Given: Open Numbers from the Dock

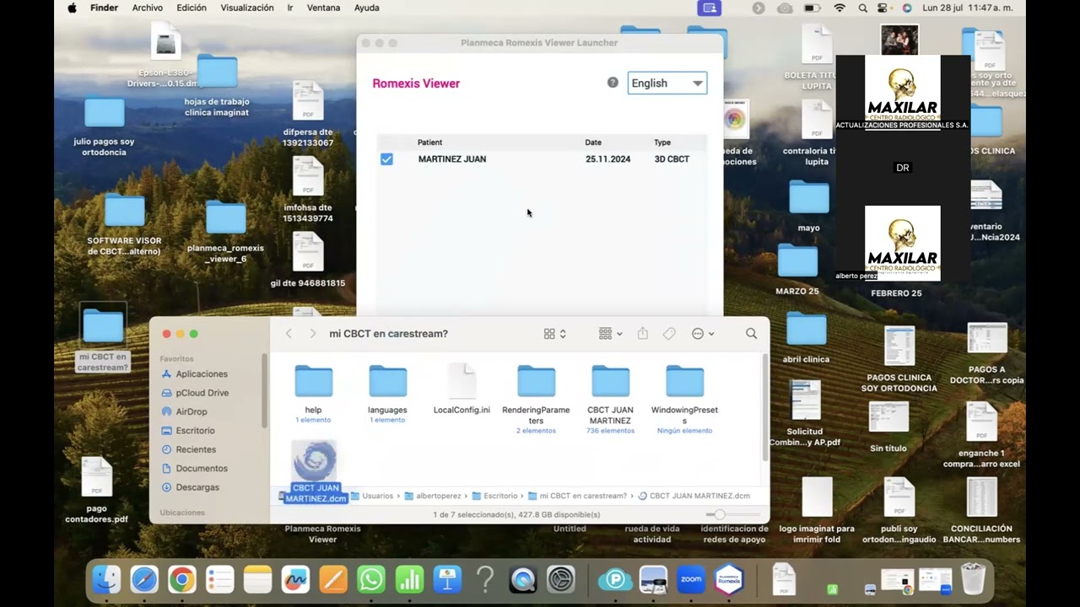Looking at the screenshot, I should pyautogui.click(x=409, y=579).
